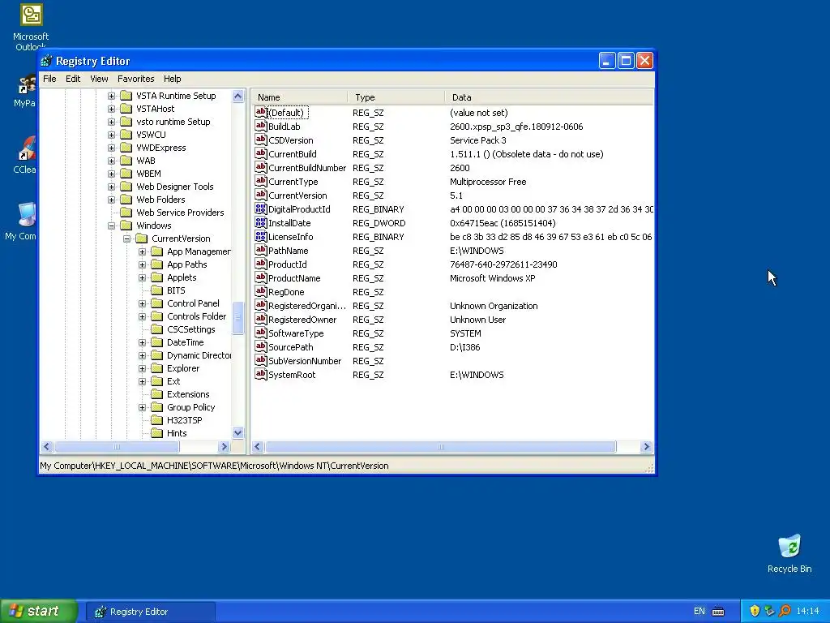Expand the VSTA Runtime Setup key
This screenshot has width=830, height=623.
(111, 96)
